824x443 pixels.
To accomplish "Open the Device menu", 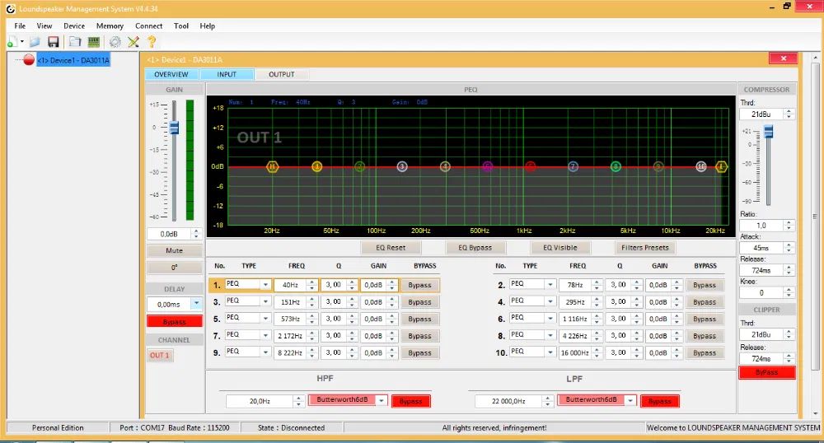I will coord(74,26).
